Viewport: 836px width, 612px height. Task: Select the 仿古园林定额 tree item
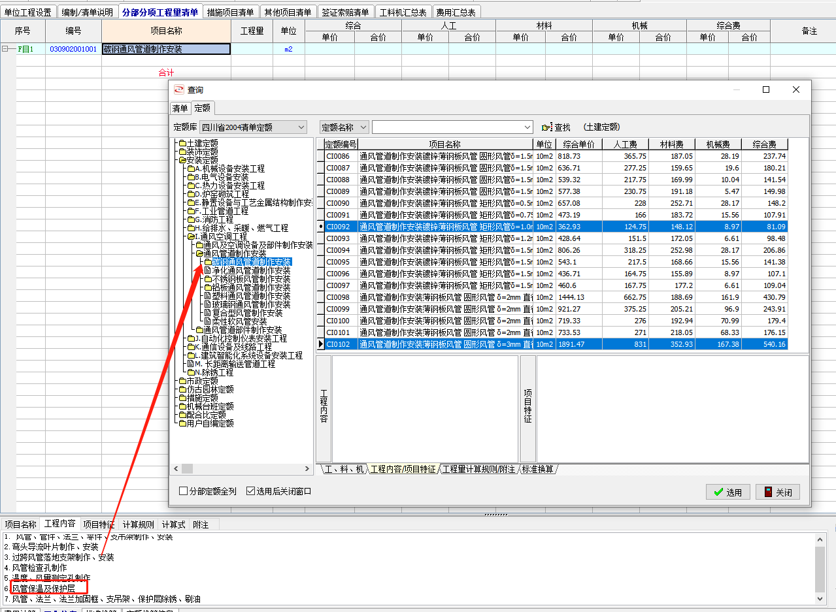(210, 389)
